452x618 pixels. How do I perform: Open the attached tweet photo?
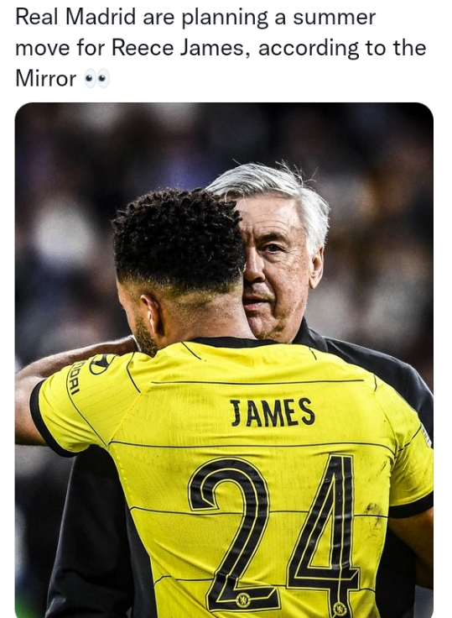point(224,360)
